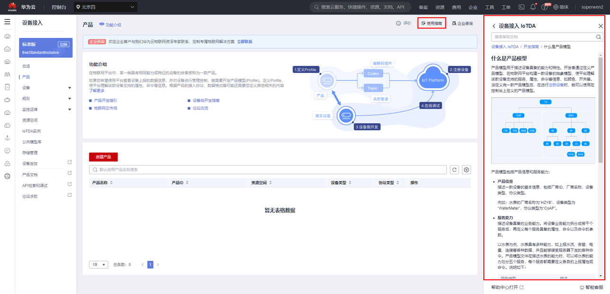Click the product name search field
The image size is (610, 294).
[x=268, y=170]
